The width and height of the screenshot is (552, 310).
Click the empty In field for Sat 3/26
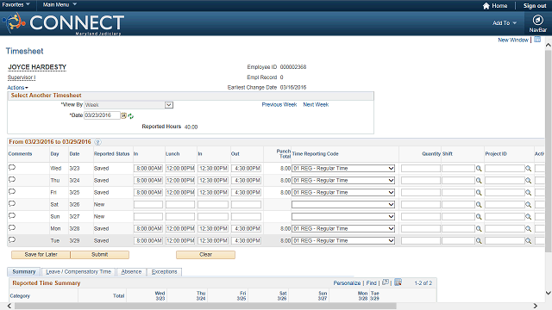148,205
